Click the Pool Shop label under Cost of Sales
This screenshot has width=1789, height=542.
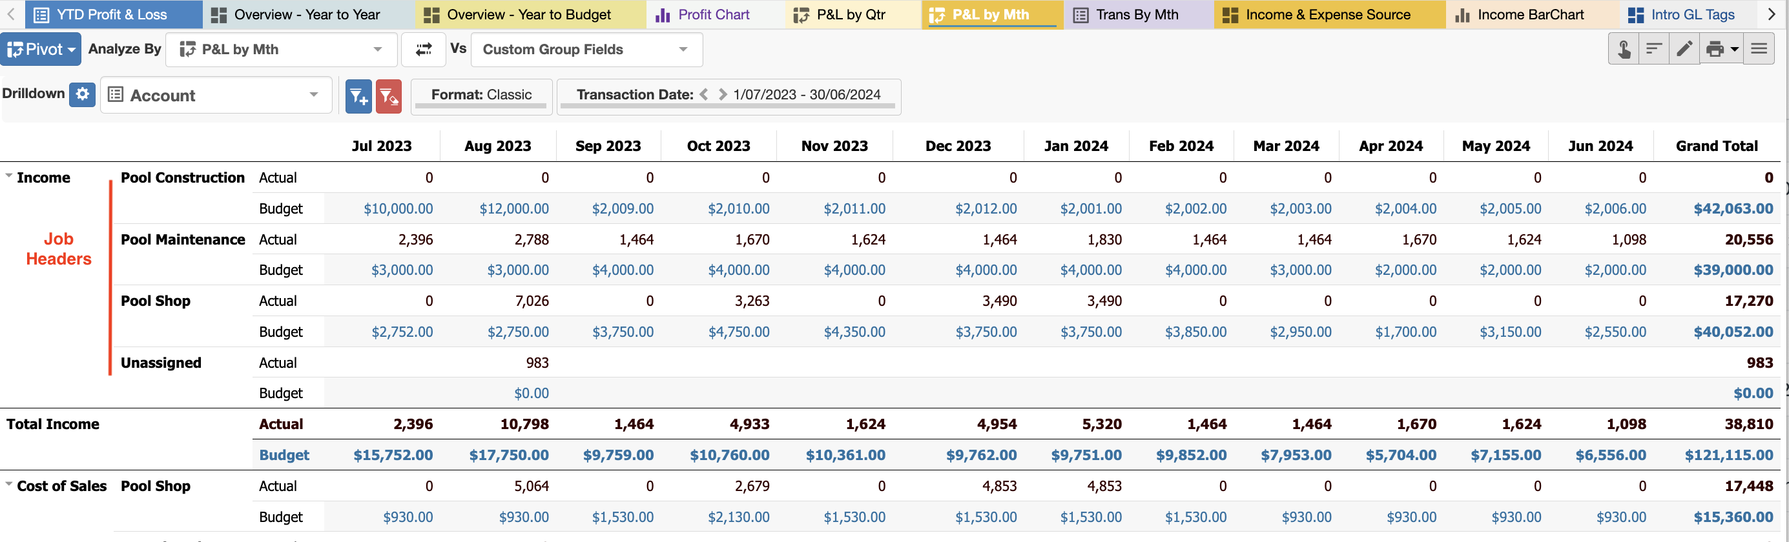pos(156,486)
